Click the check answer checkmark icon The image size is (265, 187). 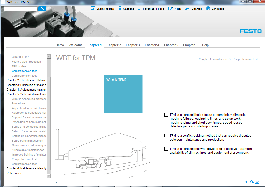point(257,182)
